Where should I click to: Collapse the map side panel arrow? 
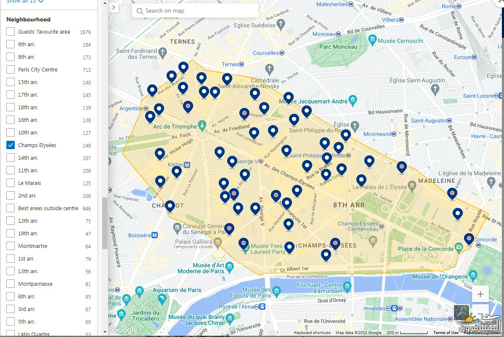coord(114,8)
